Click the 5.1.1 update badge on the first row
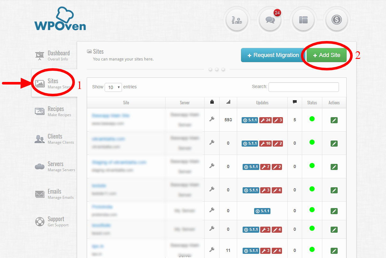This screenshot has width=386, height=258. 250,120
